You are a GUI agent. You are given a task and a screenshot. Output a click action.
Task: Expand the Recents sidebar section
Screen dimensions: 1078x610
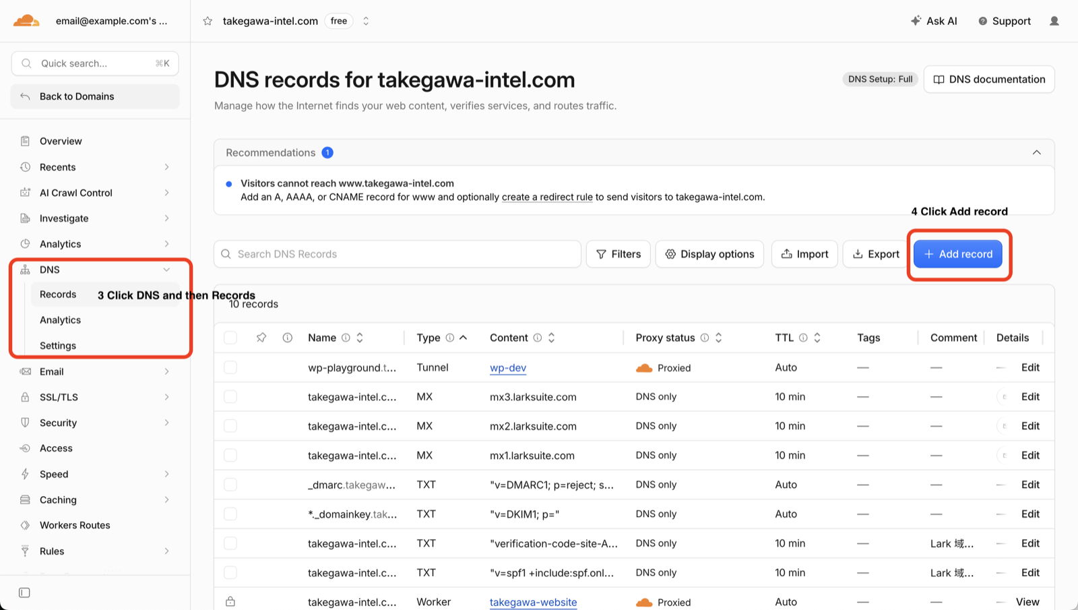[x=166, y=167]
